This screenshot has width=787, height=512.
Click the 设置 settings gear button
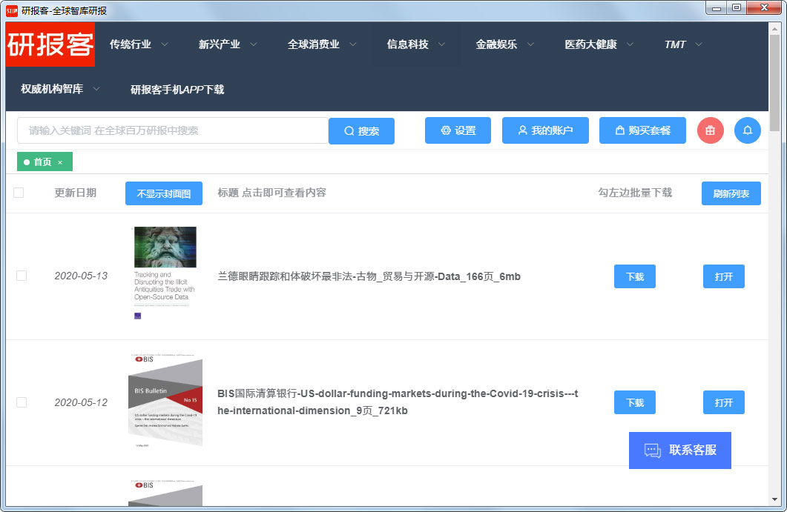point(458,130)
